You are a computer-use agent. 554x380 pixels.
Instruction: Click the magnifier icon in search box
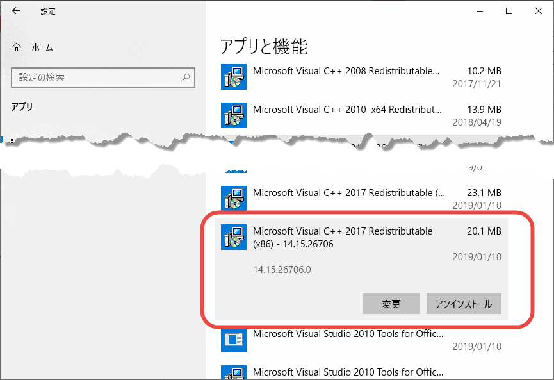pyautogui.click(x=186, y=77)
